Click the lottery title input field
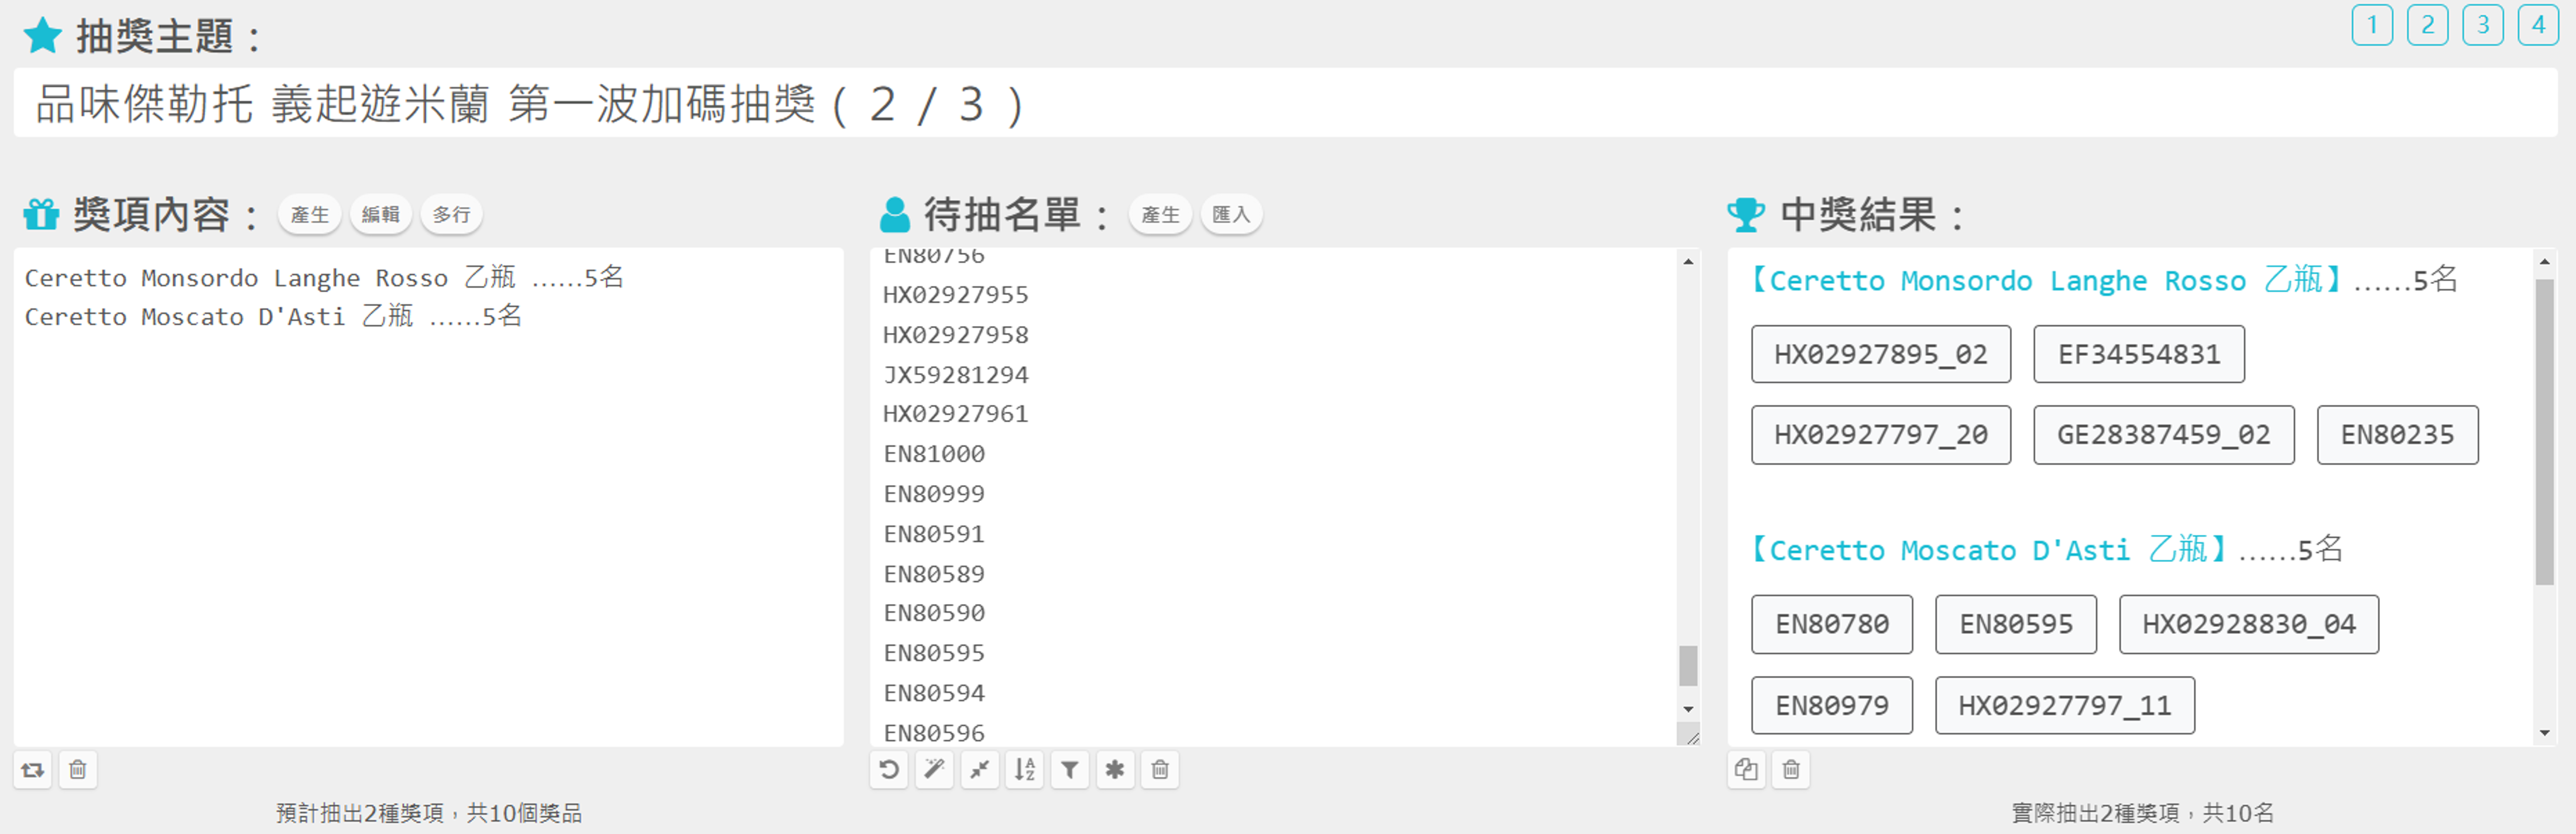 click(1285, 103)
